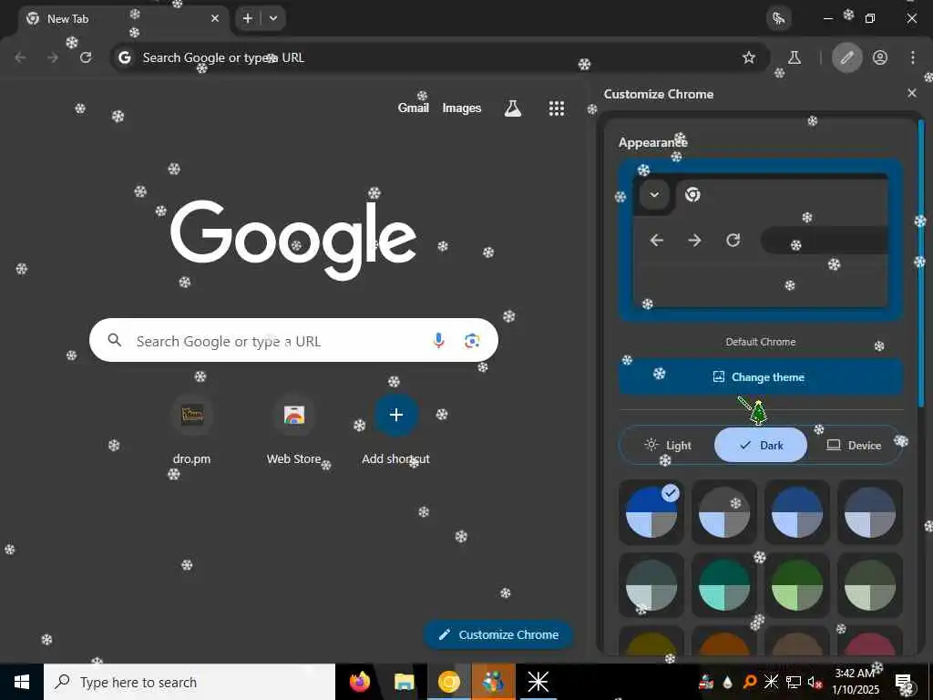
Task: Open the profile avatar menu
Action: click(880, 57)
